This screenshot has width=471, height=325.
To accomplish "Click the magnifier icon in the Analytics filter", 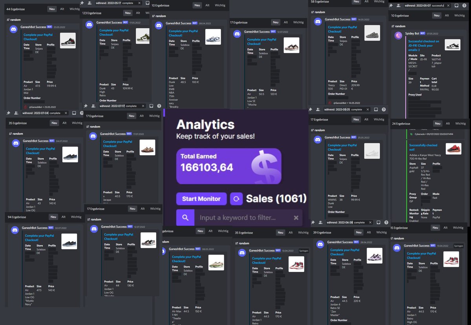I will pos(185,218).
